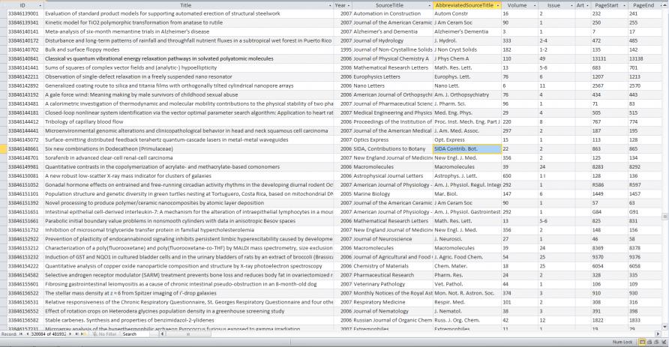This screenshot has width=669, height=347.
Task: Click PageStart cell 13131
Action: (x=609, y=58)
